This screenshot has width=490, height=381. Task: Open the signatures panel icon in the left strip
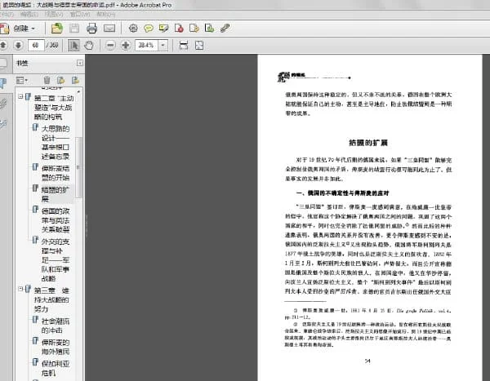(3, 124)
